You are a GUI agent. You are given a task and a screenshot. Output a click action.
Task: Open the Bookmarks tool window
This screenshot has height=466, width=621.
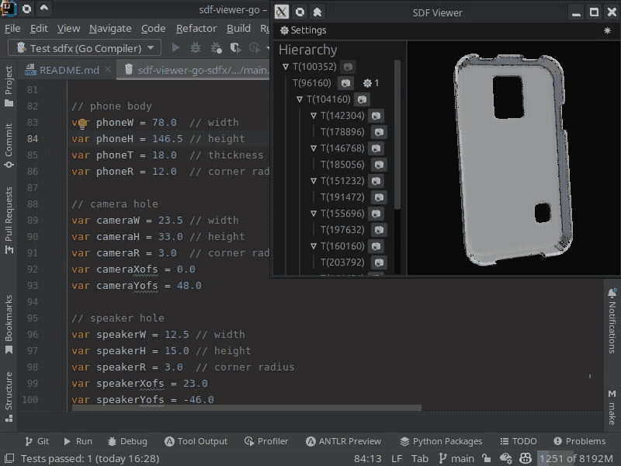tap(9, 325)
